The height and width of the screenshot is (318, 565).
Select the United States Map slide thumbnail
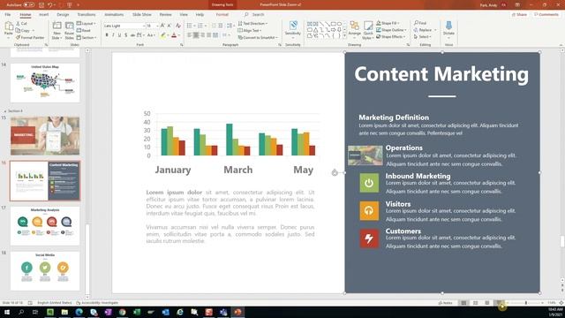[x=45, y=83]
